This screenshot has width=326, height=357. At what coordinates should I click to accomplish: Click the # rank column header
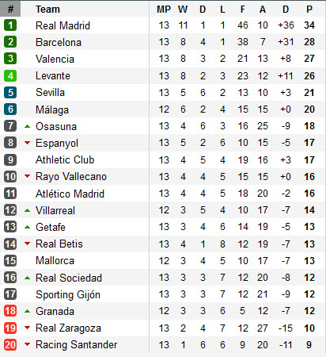(10, 10)
